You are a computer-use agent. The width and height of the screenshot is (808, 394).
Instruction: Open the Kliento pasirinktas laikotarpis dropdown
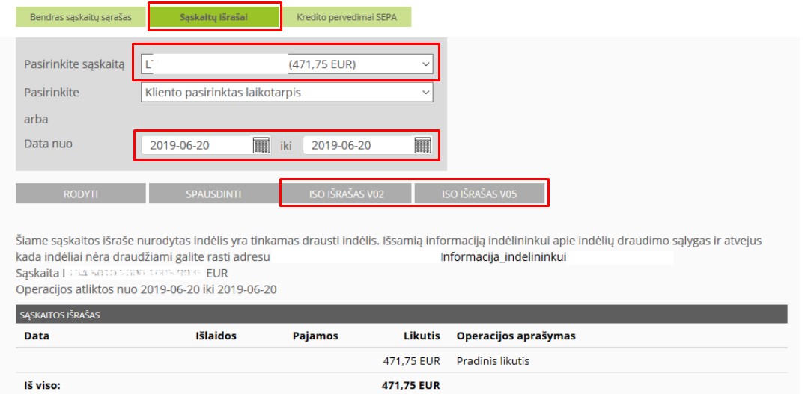point(287,93)
